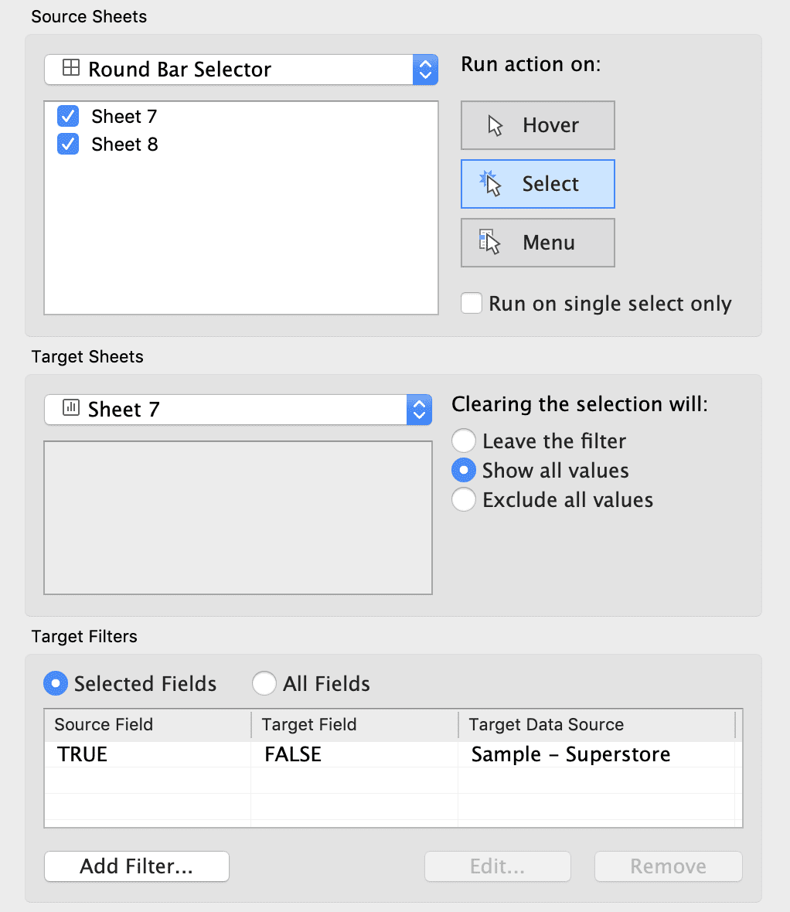
Task: Open the Round Bar Selector source dropdown
Action: tap(424, 70)
